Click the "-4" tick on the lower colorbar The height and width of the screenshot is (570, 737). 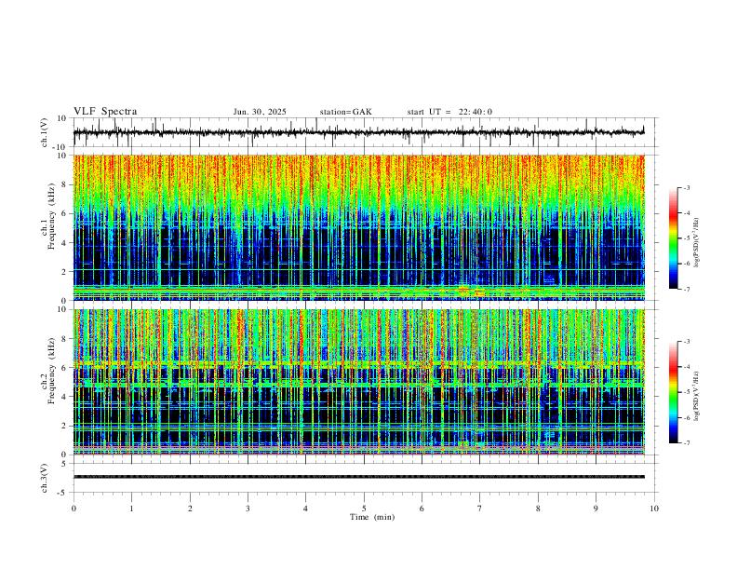pyautogui.click(x=686, y=367)
